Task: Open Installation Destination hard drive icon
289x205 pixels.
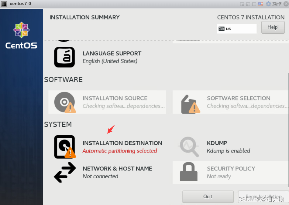Action: coord(65,147)
